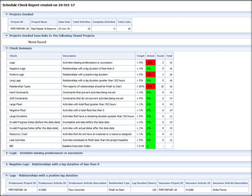Select the Strike Forms description cell
The image size is (252, 196).
(230, 190)
